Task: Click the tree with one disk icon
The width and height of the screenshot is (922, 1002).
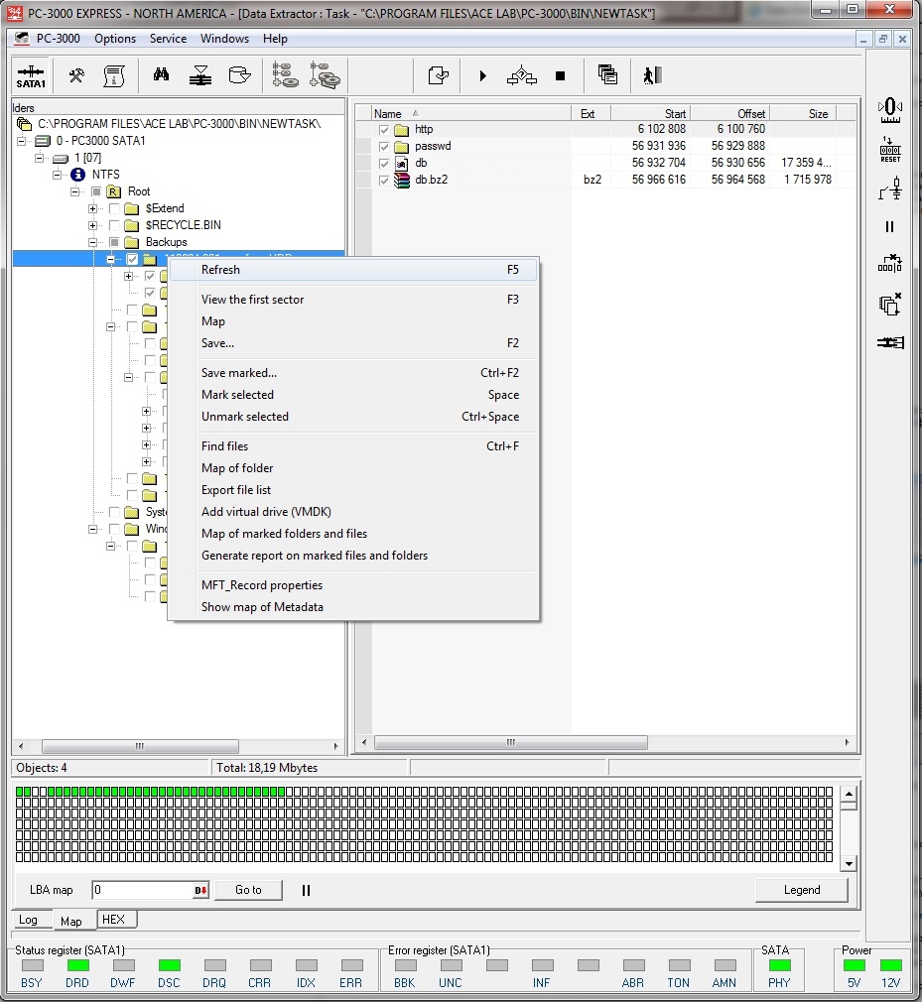Action: pos(285,75)
